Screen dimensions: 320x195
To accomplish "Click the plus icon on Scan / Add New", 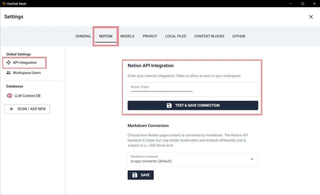I will pyautogui.click(x=11, y=109).
